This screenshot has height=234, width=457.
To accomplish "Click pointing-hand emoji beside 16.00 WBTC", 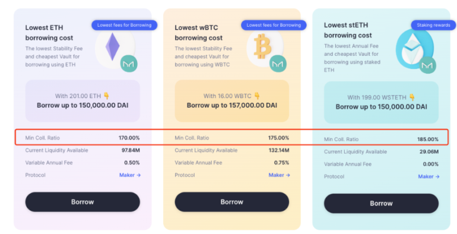I will [x=257, y=96].
